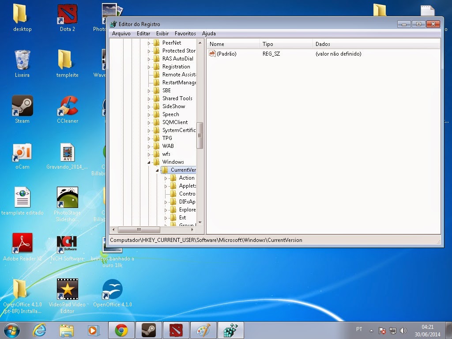Screen dimensions: 452x339
Task: Sort values by the Dados column
Action: 376,44
